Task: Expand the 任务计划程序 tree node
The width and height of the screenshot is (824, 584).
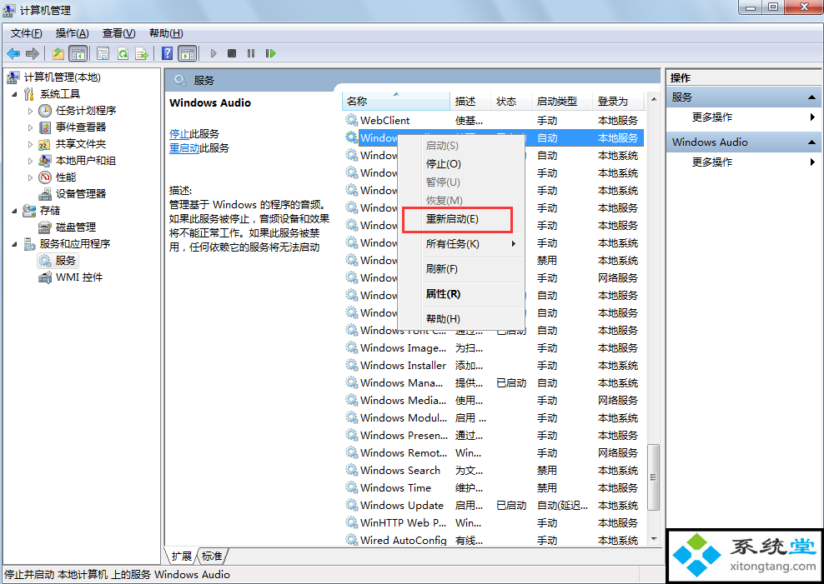Action: (31, 111)
